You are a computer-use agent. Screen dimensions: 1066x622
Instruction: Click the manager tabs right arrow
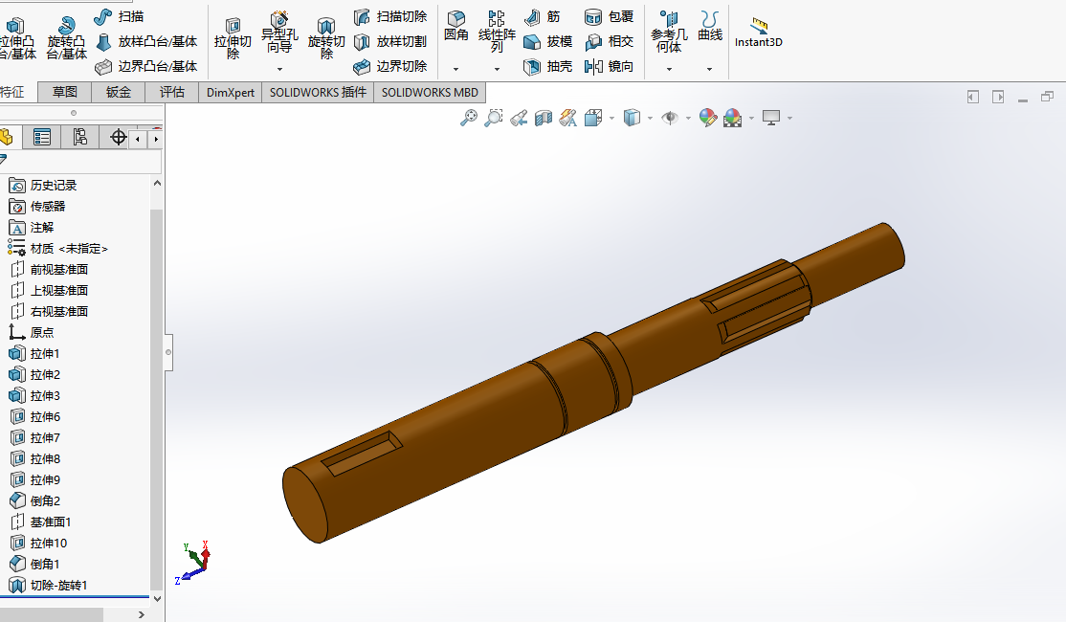(156, 140)
